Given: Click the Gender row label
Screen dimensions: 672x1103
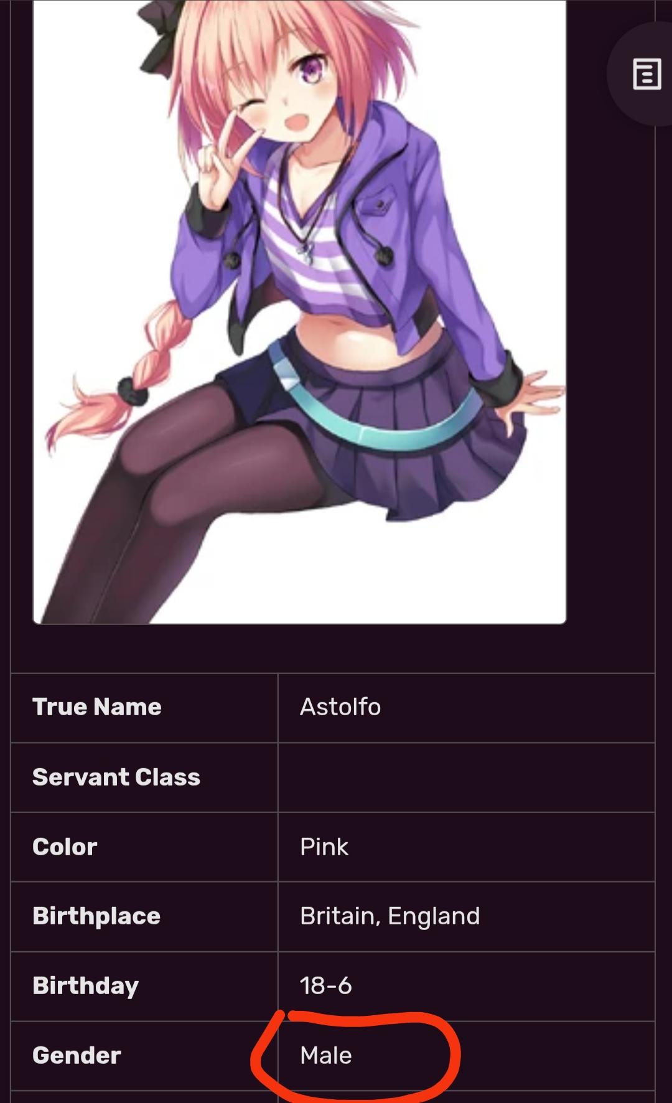Looking at the screenshot, I should (x=77, y=1056).
